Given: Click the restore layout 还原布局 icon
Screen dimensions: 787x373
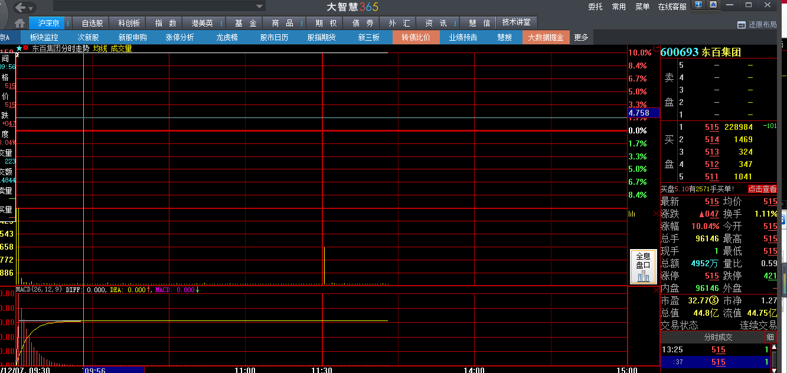Looking at the screenshot, I should [x=742, y=25].
